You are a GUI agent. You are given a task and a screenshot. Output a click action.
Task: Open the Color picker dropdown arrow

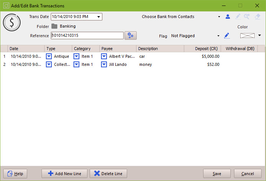point(259,35)
